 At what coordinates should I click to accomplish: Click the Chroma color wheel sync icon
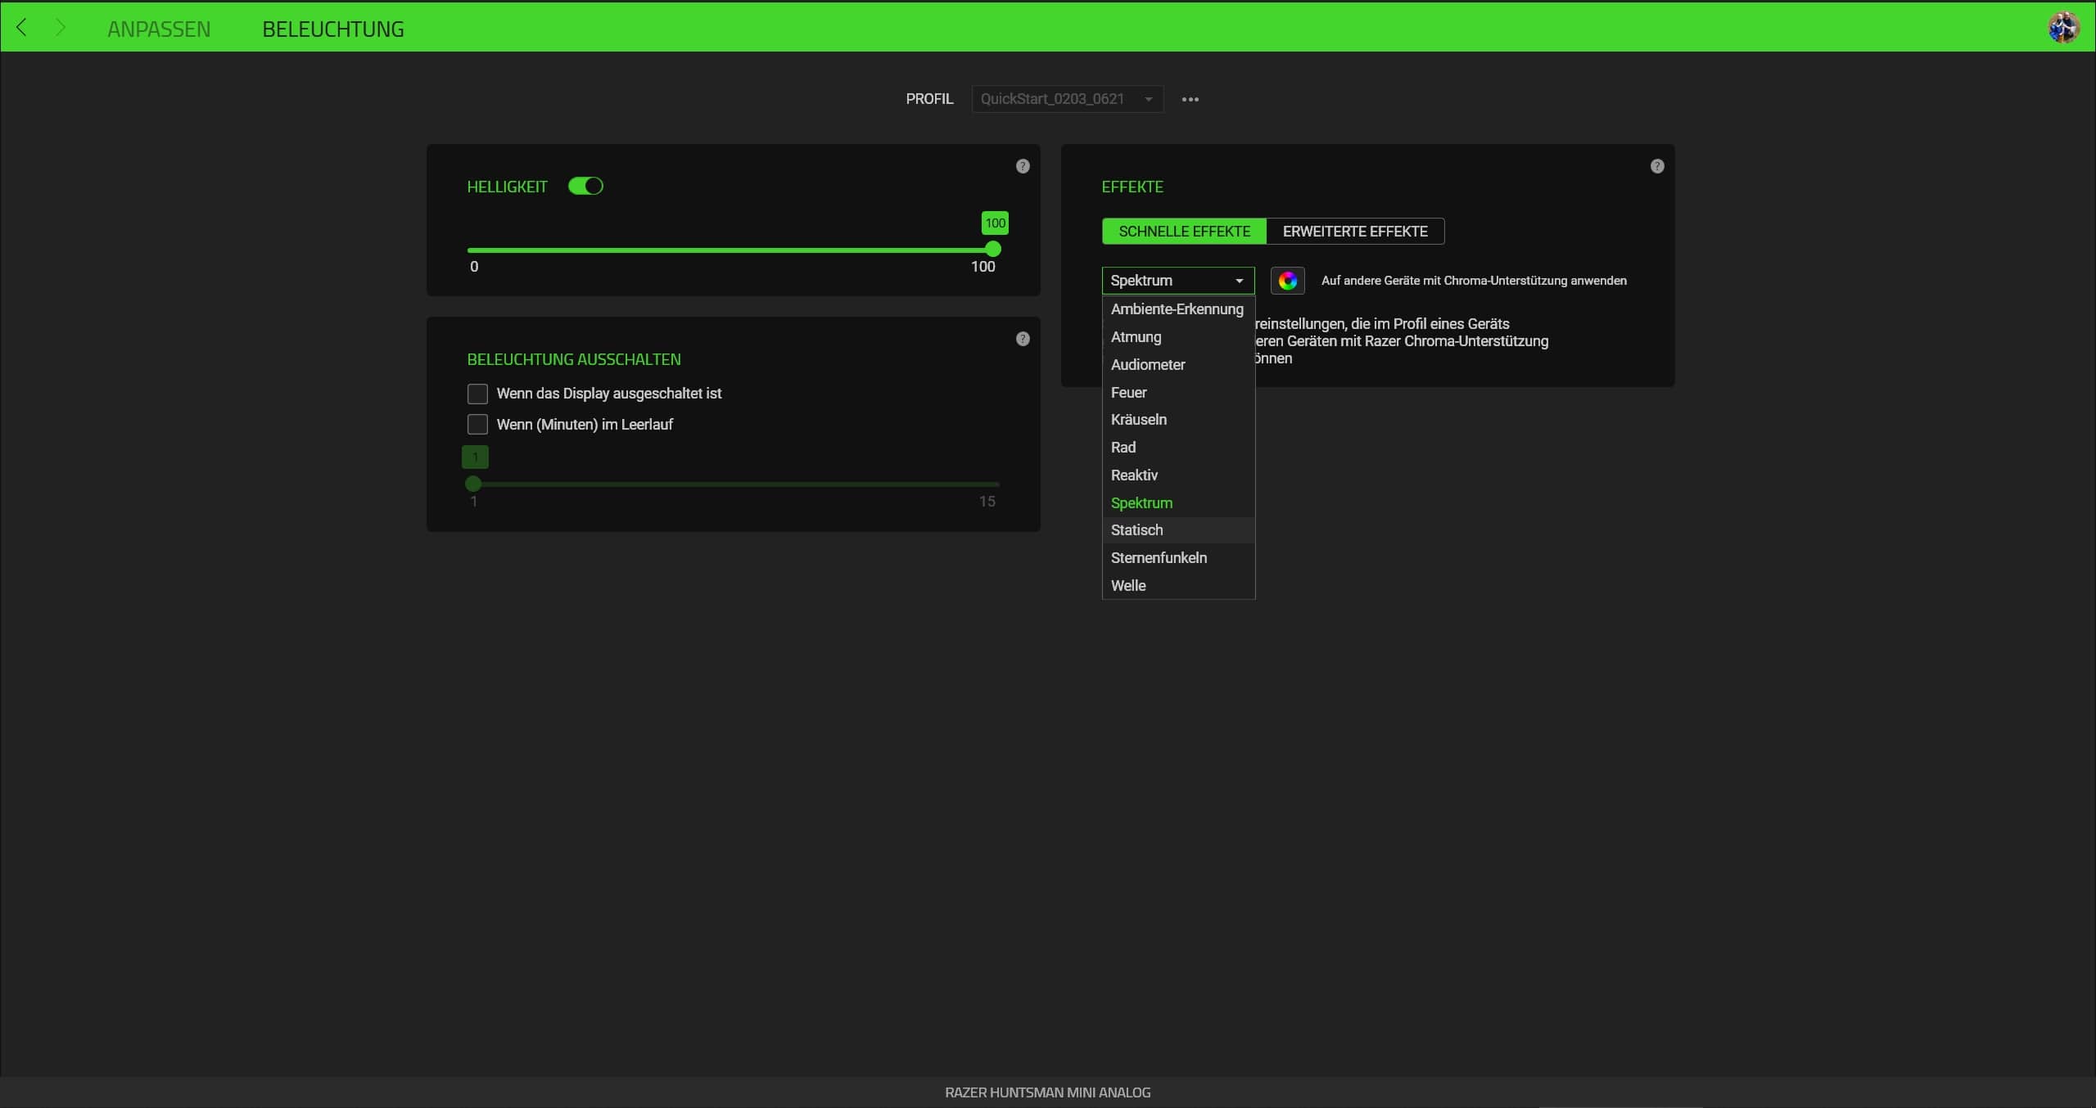coord(1287,281)
